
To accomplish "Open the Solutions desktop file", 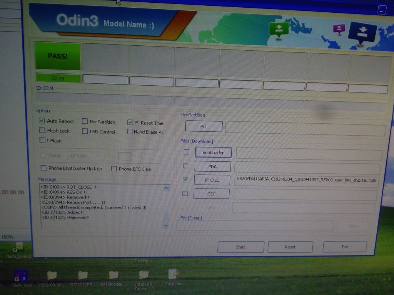I will pos(174,277).
